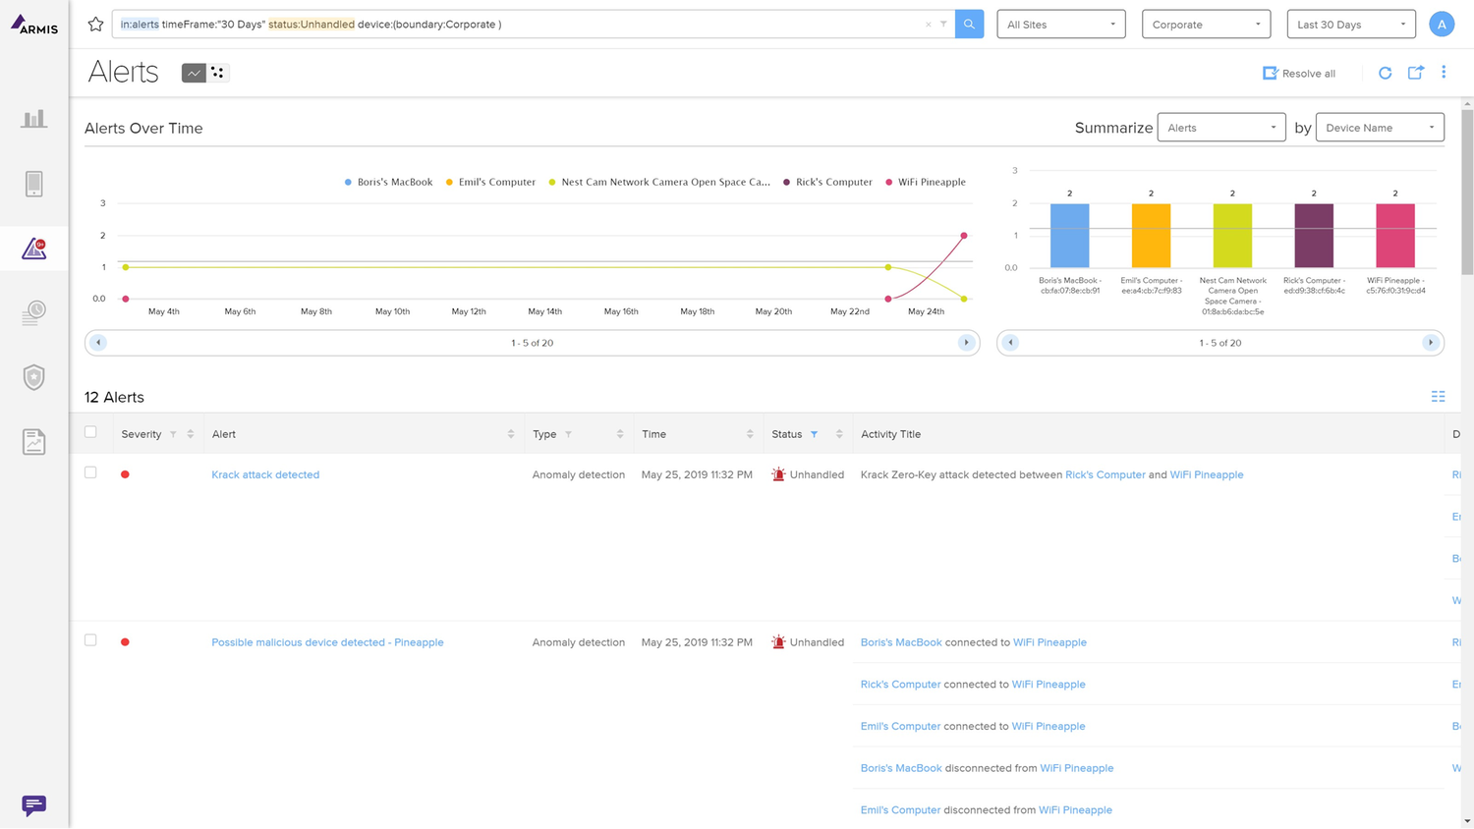Star the current search as favorite

click(94, 24)
